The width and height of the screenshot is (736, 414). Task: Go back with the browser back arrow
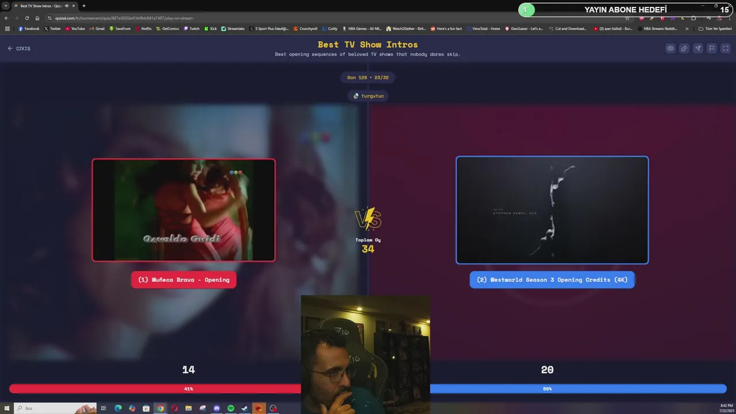(6, 18)
